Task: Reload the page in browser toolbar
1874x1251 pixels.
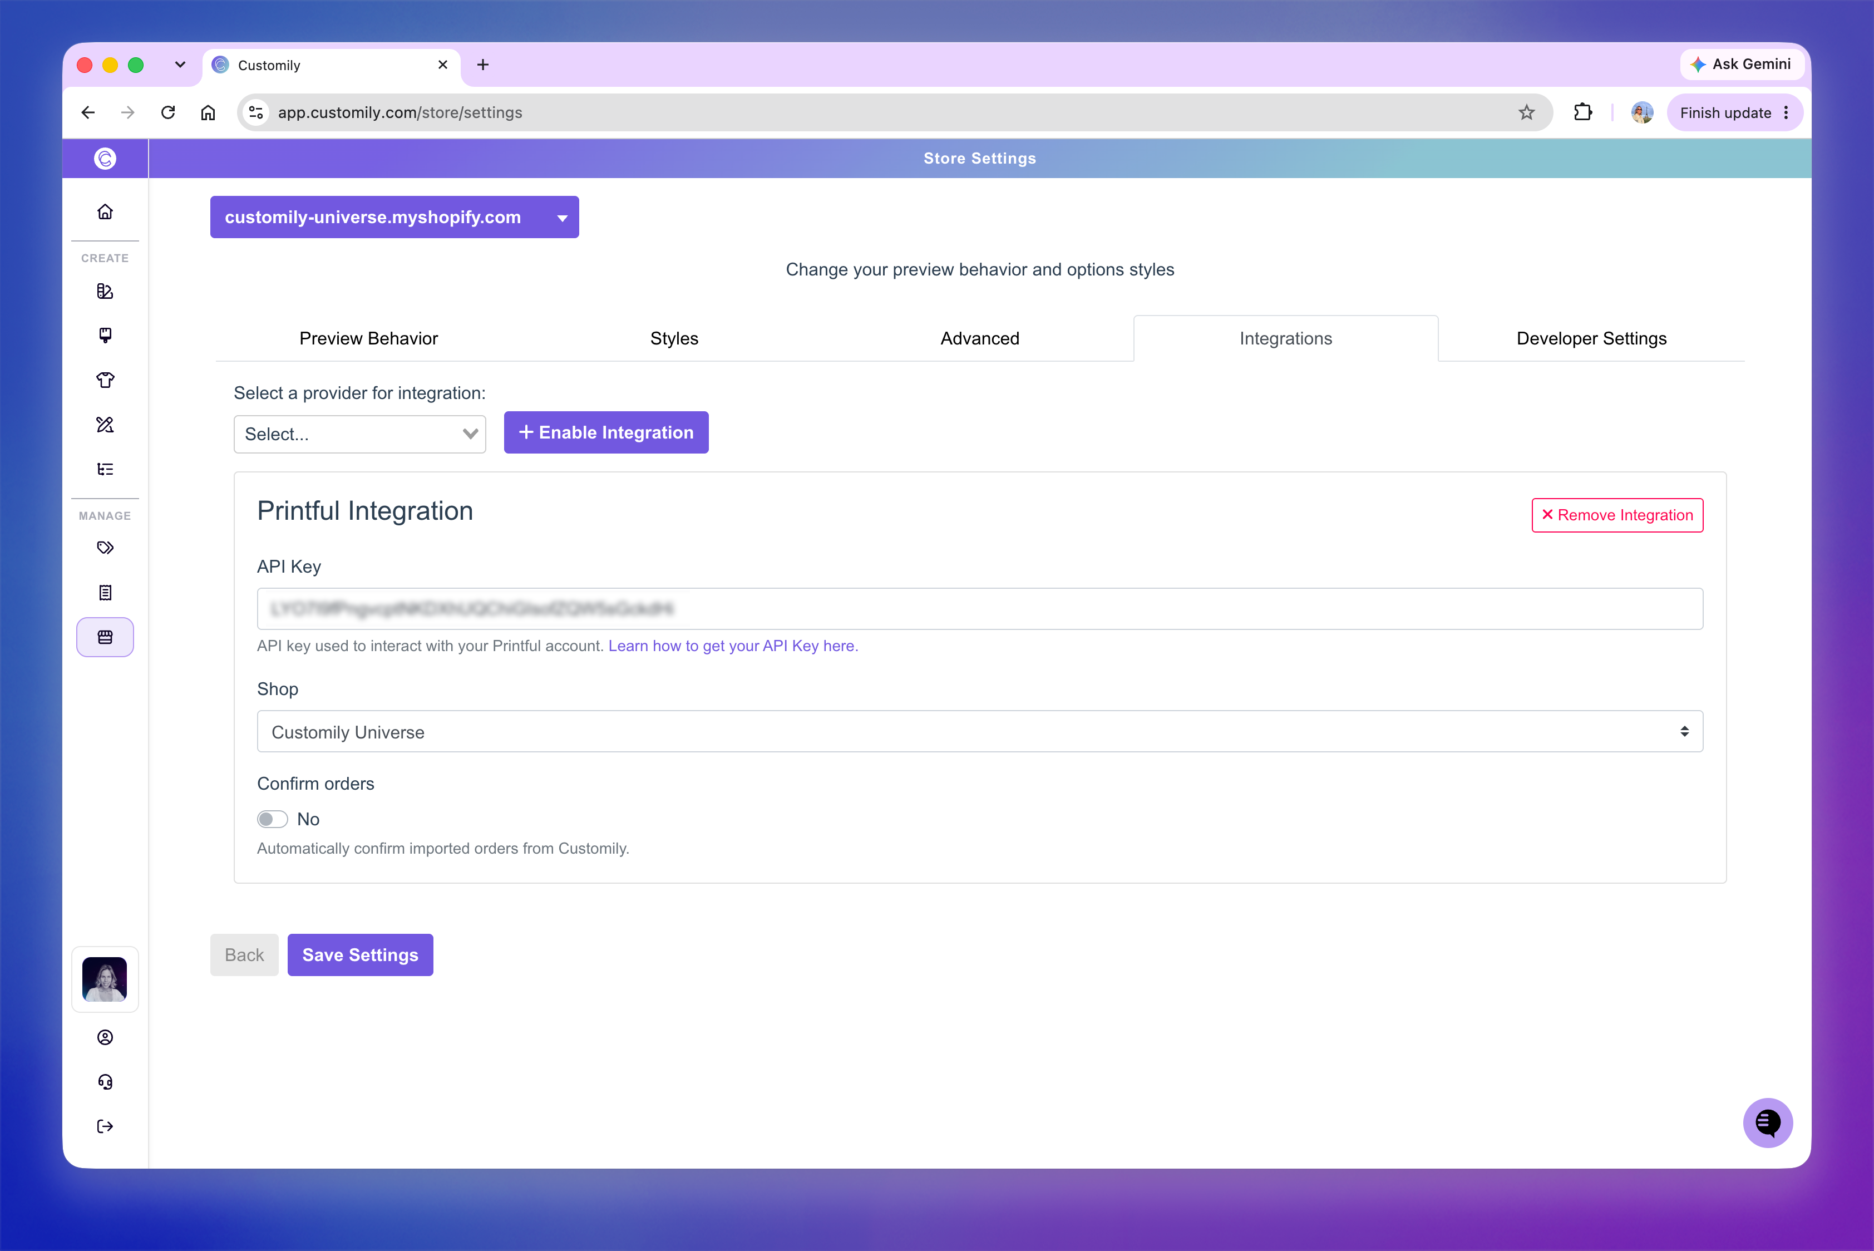Action: pyautogui.click(x=167, y=112)
